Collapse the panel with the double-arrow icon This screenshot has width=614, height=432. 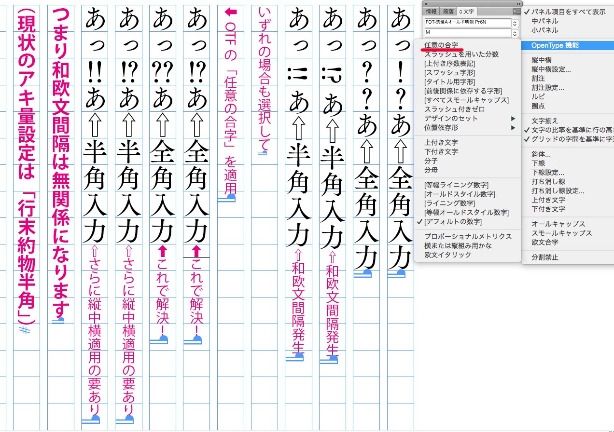[x=518, y=4]
